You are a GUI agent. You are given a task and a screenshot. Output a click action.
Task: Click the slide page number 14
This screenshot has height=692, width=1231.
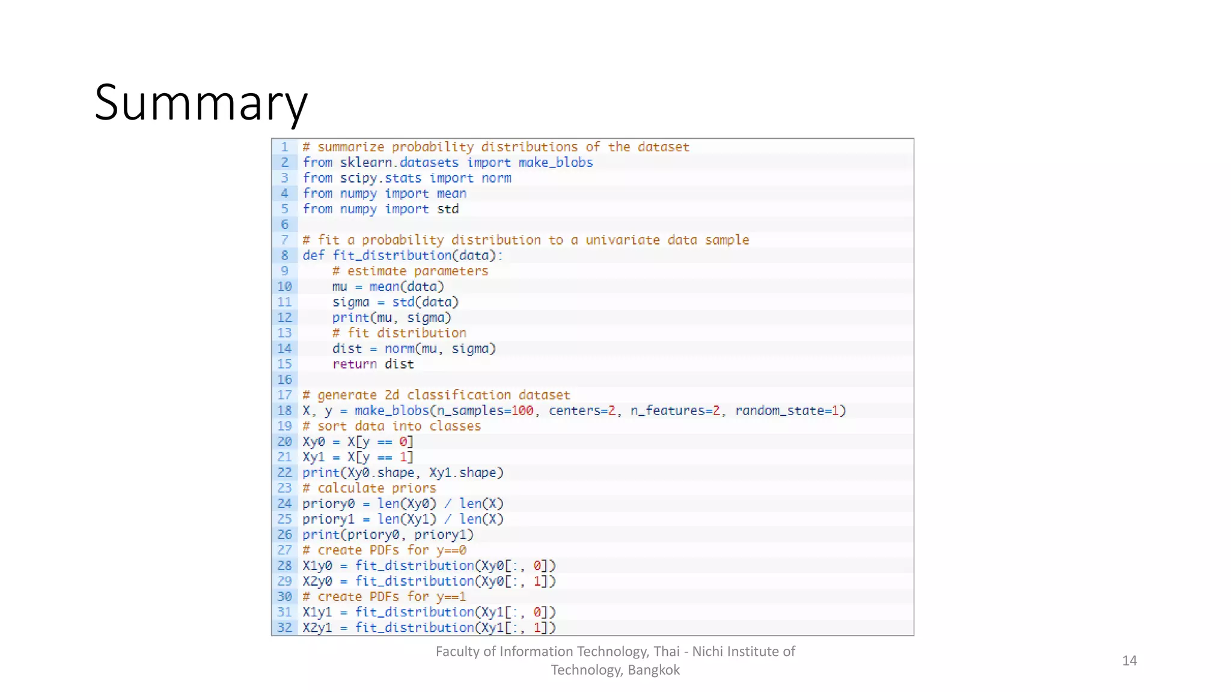click(1129, 661)
